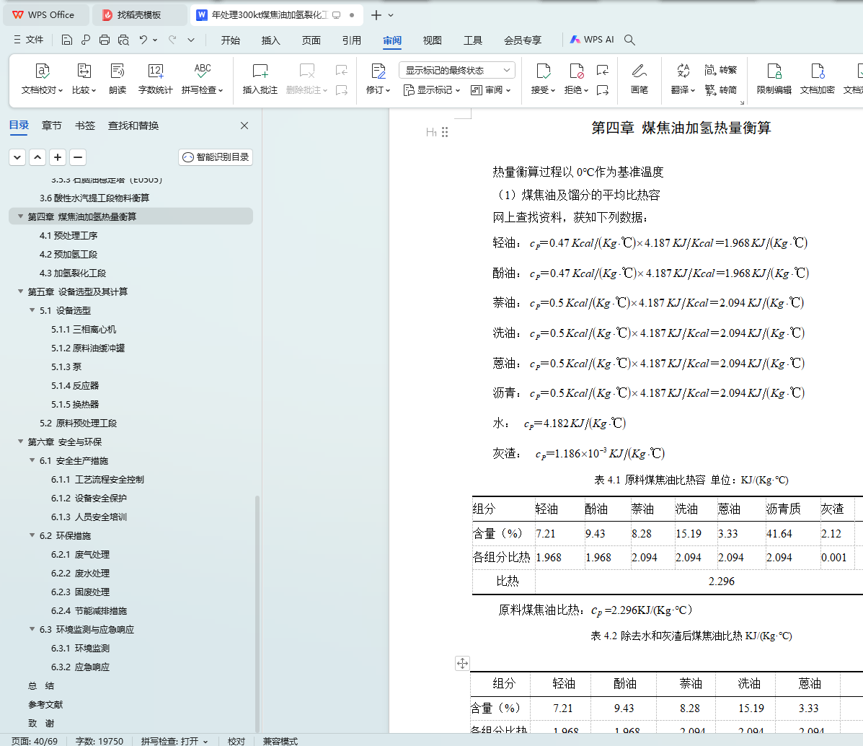Open the 审阅 pane dropdown
Image resolution: width=863 pixels, height=746 pixels.
[491, 89]
